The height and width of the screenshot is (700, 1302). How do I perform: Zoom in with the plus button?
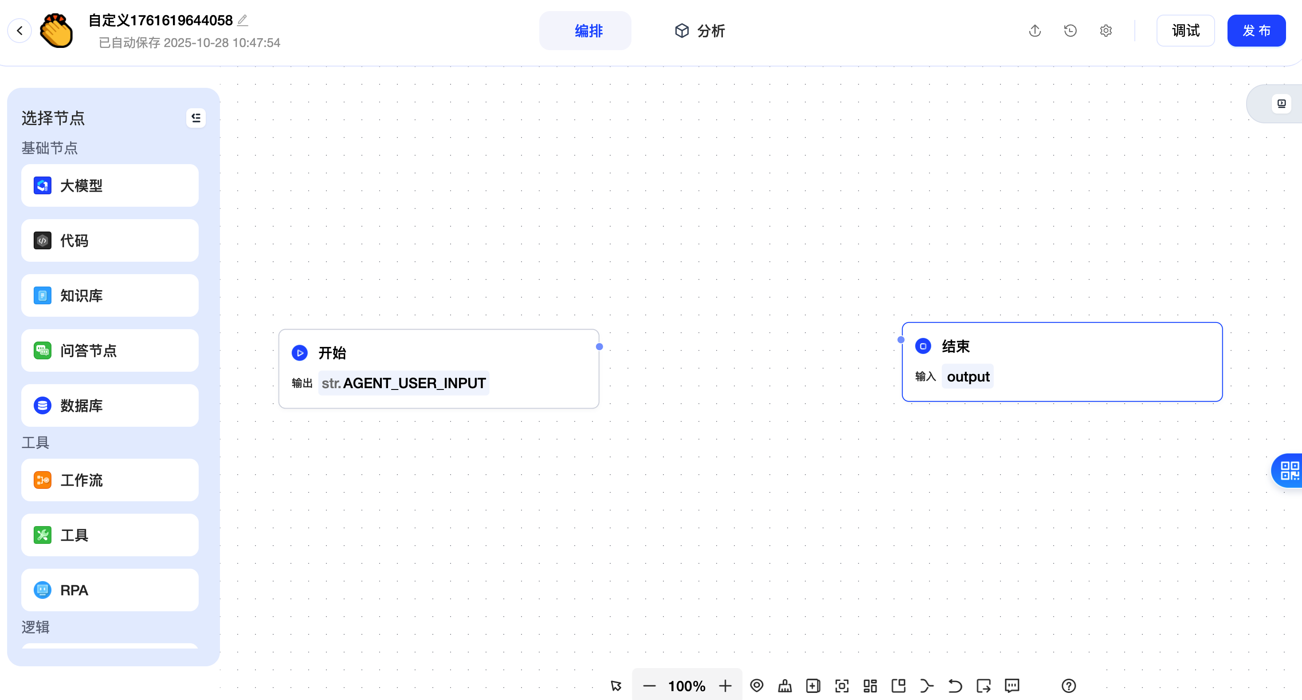[726, 686]
